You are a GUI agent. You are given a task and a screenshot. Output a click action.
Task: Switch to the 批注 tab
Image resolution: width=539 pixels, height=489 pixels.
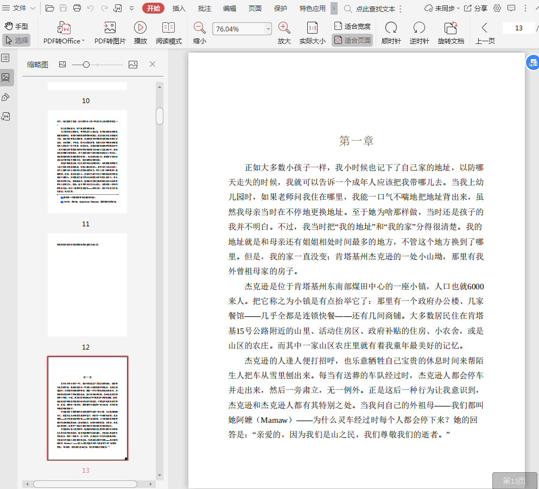coord(204,8)
